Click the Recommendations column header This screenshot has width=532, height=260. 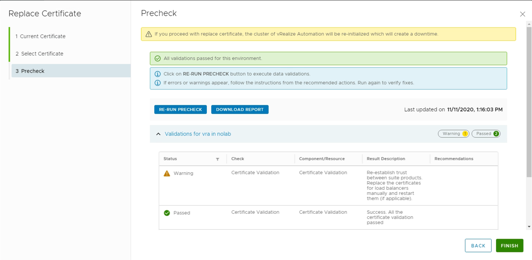coord(454,159)
